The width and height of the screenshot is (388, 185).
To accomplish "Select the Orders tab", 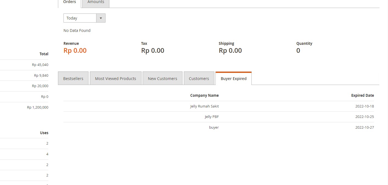I will (69, 2).
